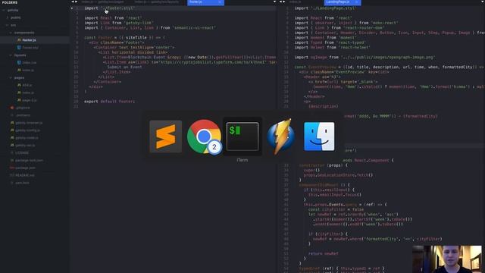Click the stylesheet icon beside Footer.styl
Viewport: 485px width, 273px height.
[x=19, y=47]
